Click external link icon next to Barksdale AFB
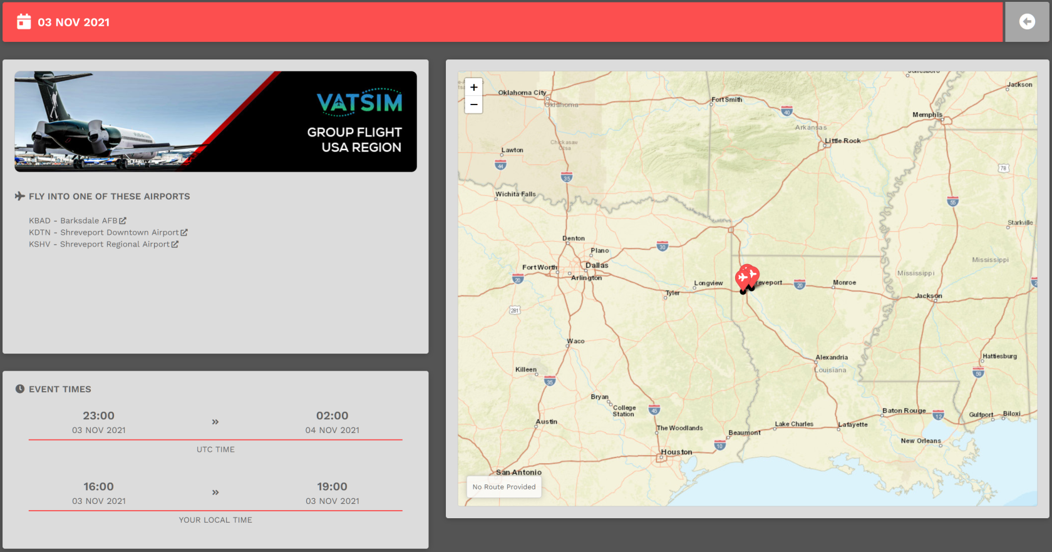This screenshot has height=552, width=1052. pyautogui.click(x=123, y=220)
